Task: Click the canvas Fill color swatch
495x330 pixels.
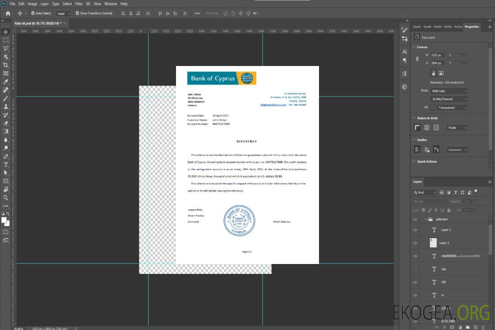Action: 432,108
